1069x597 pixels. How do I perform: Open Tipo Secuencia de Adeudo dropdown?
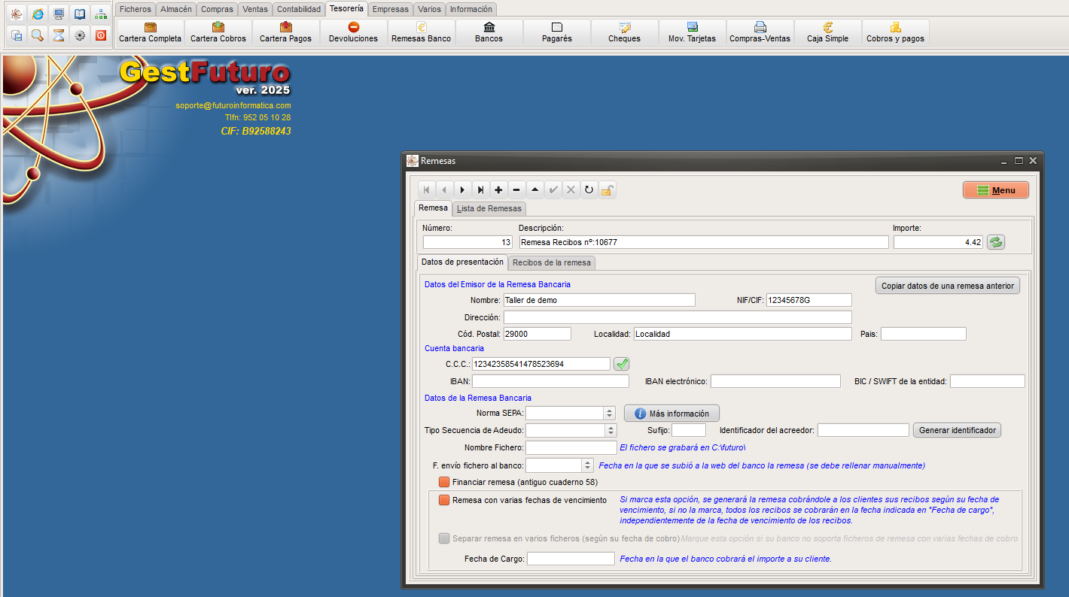(611, 431)
